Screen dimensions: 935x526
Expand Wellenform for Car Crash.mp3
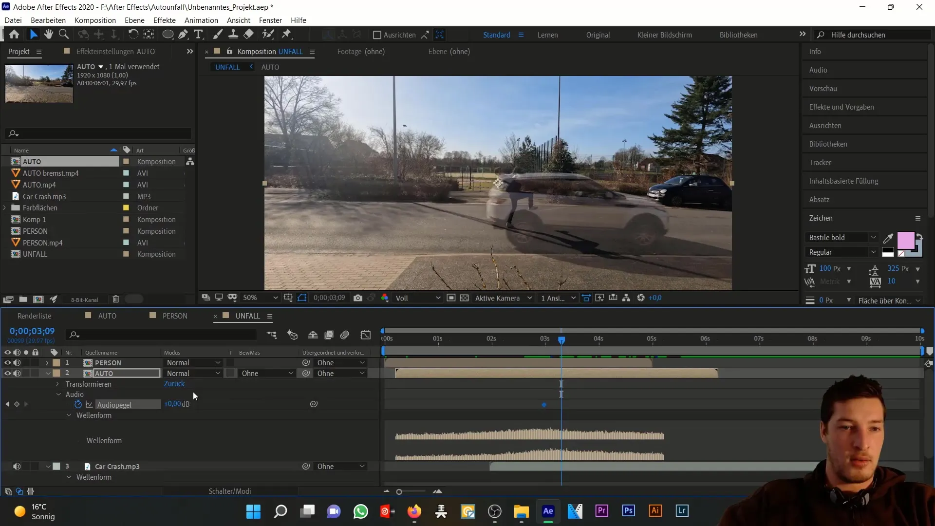[x=69, y=476]
